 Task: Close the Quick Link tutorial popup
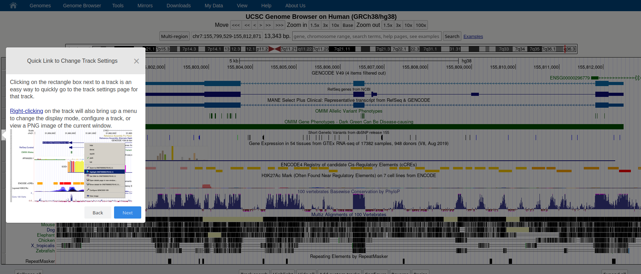(x=136, y=61)
